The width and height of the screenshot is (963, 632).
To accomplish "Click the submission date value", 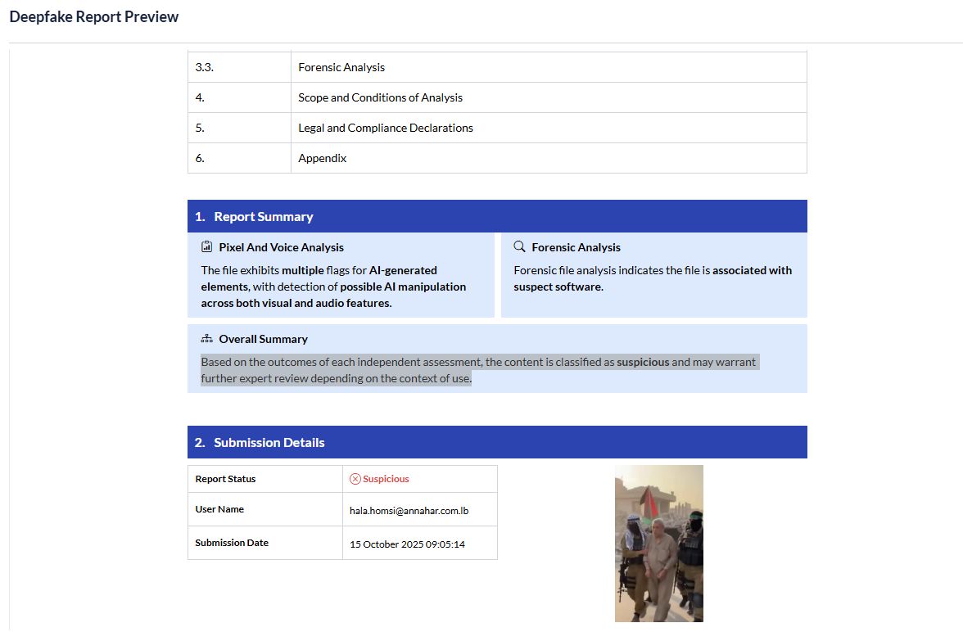I will [407, 544].
